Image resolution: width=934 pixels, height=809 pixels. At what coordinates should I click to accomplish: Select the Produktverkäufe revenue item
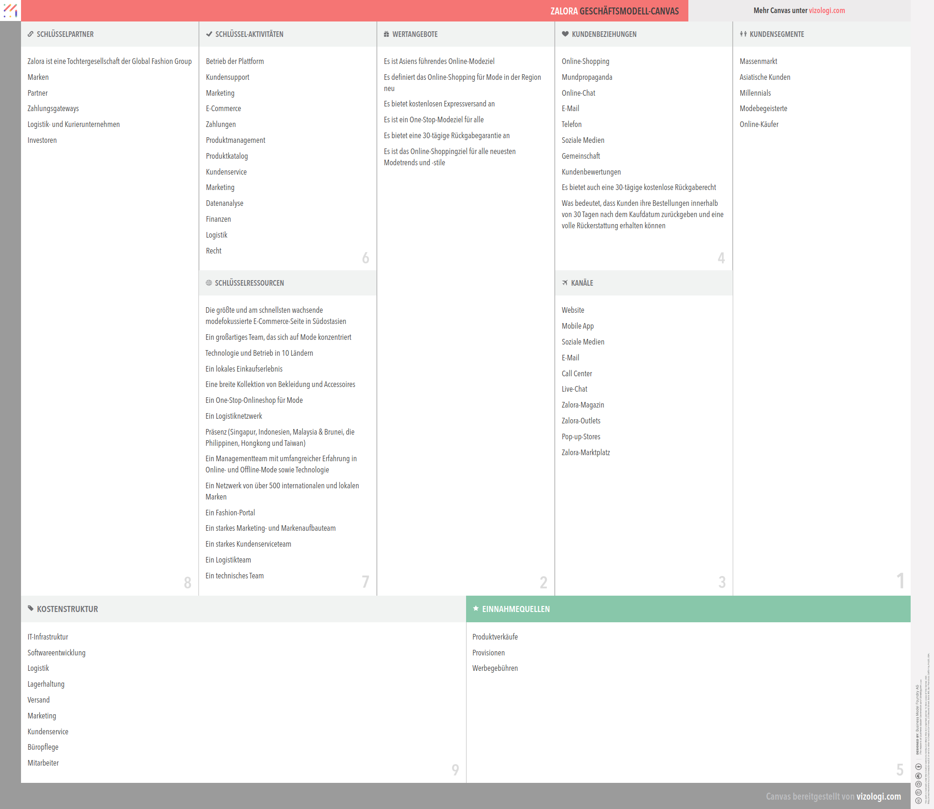click(x=495, y=637)
